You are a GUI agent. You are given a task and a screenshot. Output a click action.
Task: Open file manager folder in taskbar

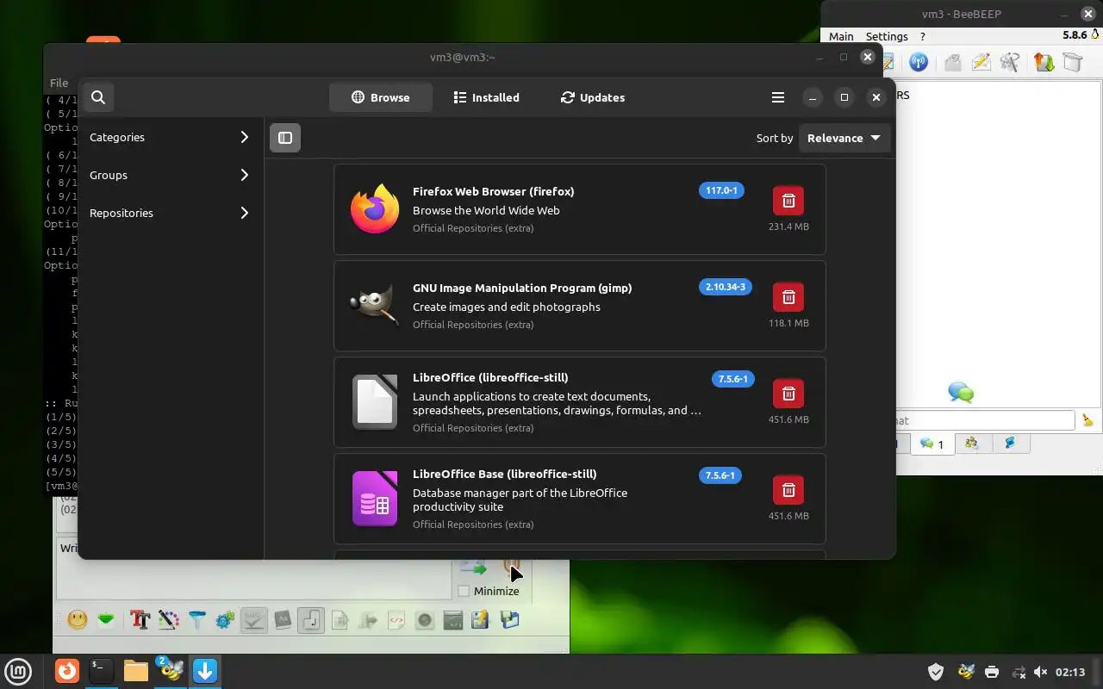[135, 671]
